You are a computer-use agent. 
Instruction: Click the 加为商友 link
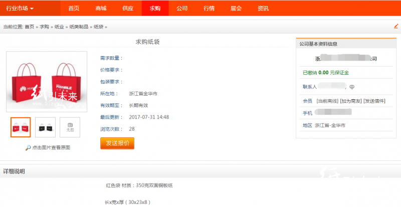click(350, 101)
